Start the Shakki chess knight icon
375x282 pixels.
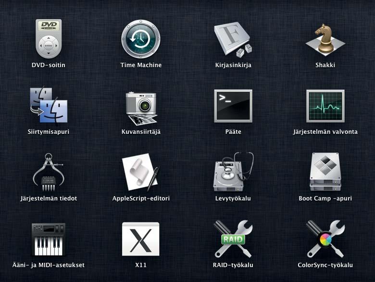point(325,40)
